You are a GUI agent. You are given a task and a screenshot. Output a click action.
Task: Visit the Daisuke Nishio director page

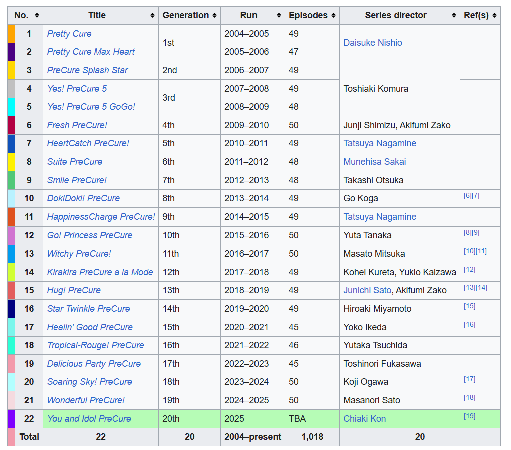point(373,43)
